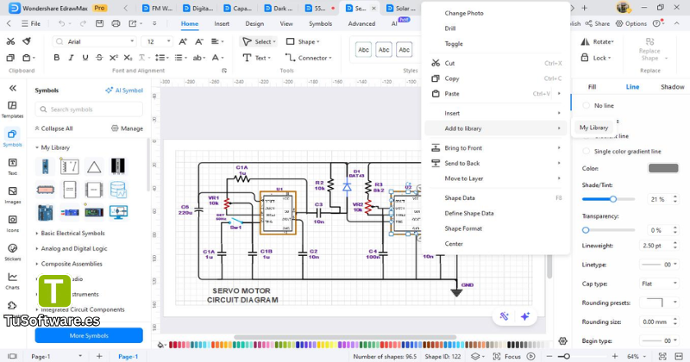Viewport: 690px width, 362px height.
Task: Open canvas settings gear near color palette
Action: click(x=562, y=341)
